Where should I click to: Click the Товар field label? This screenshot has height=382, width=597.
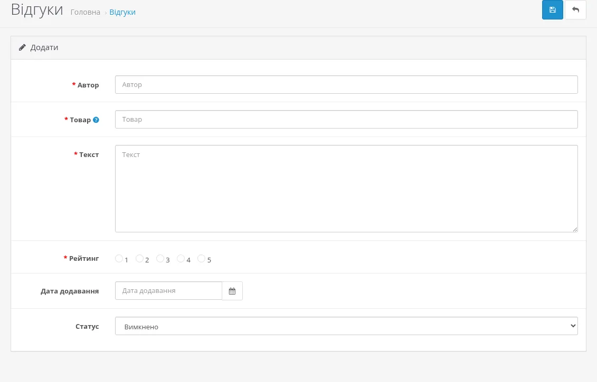(80, 120)
